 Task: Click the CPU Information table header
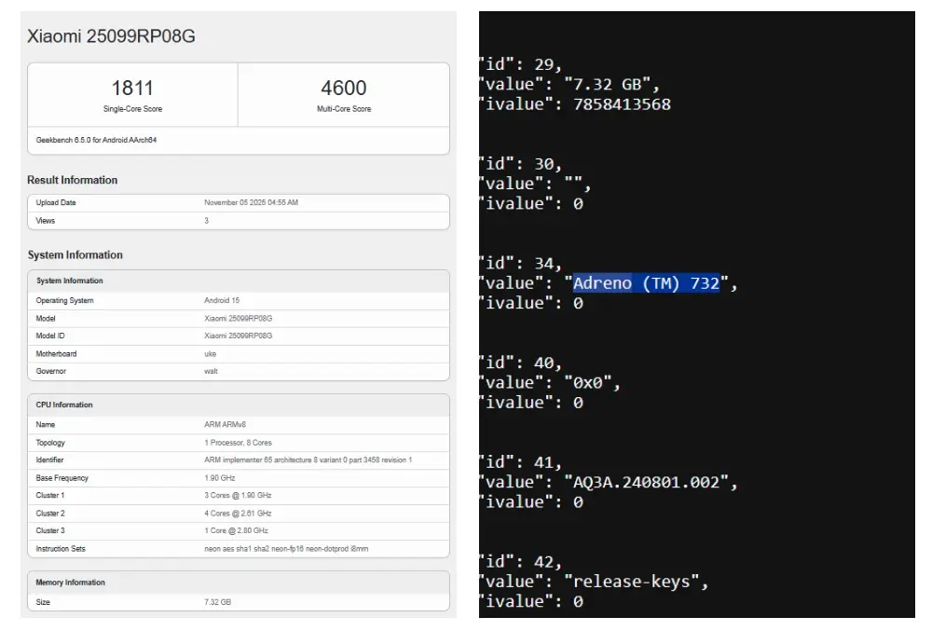coord(64,405)
